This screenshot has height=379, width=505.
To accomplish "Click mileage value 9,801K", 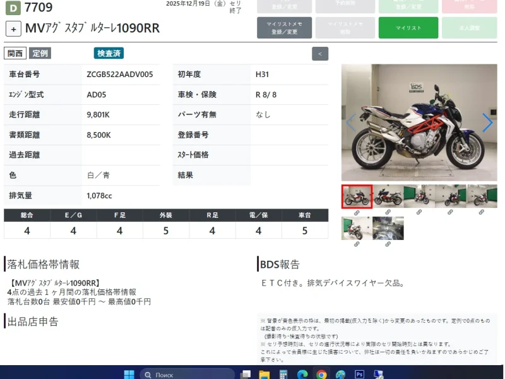I will point(98,115).
